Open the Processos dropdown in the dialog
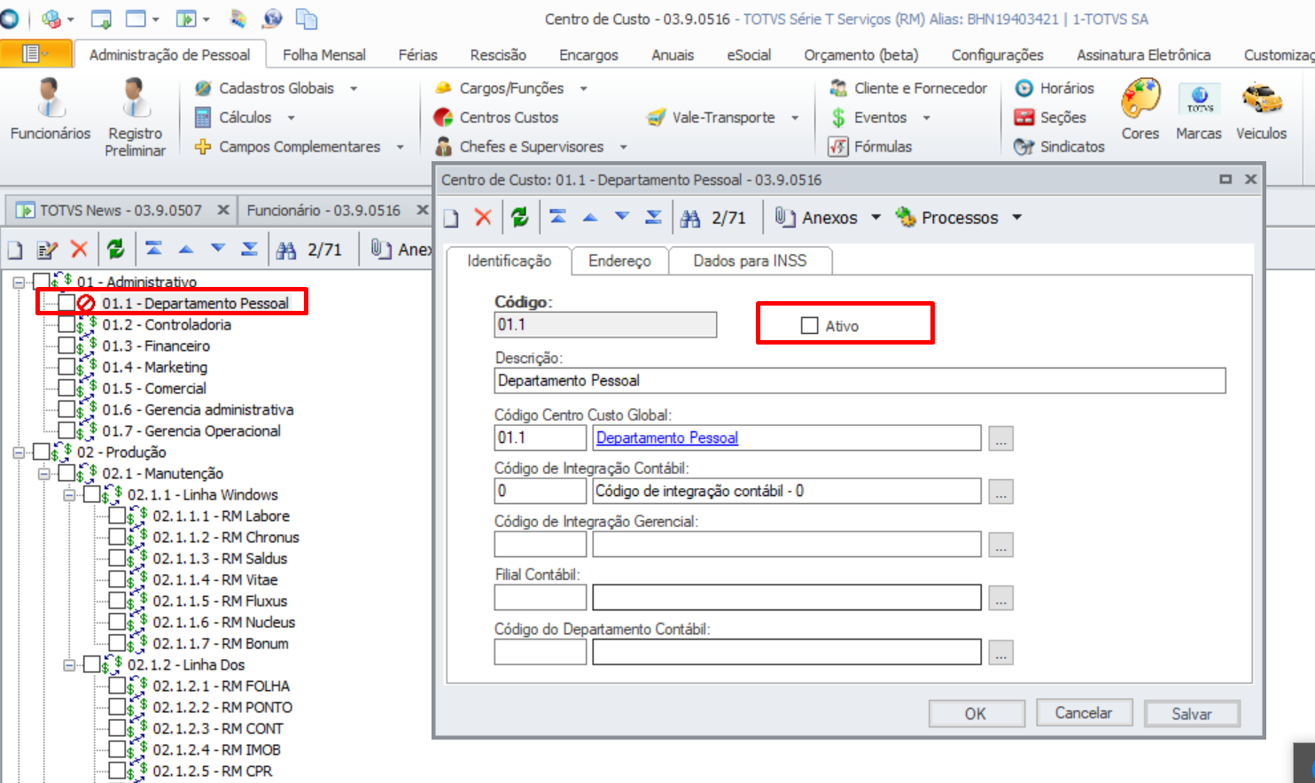1315x783 pixels. point(1016,217)
